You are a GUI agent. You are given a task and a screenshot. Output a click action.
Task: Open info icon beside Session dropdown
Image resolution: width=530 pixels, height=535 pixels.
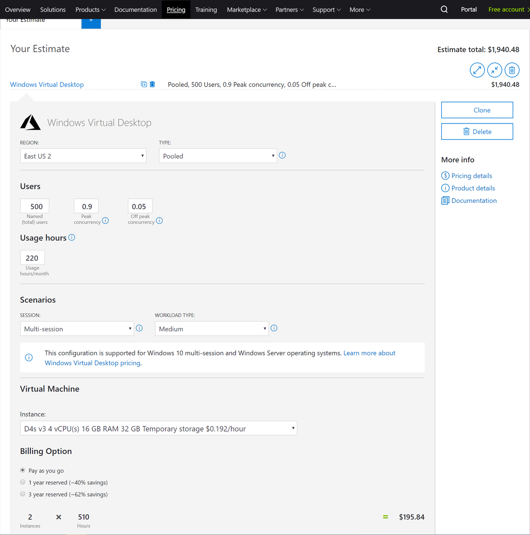[x=139, y=328]
